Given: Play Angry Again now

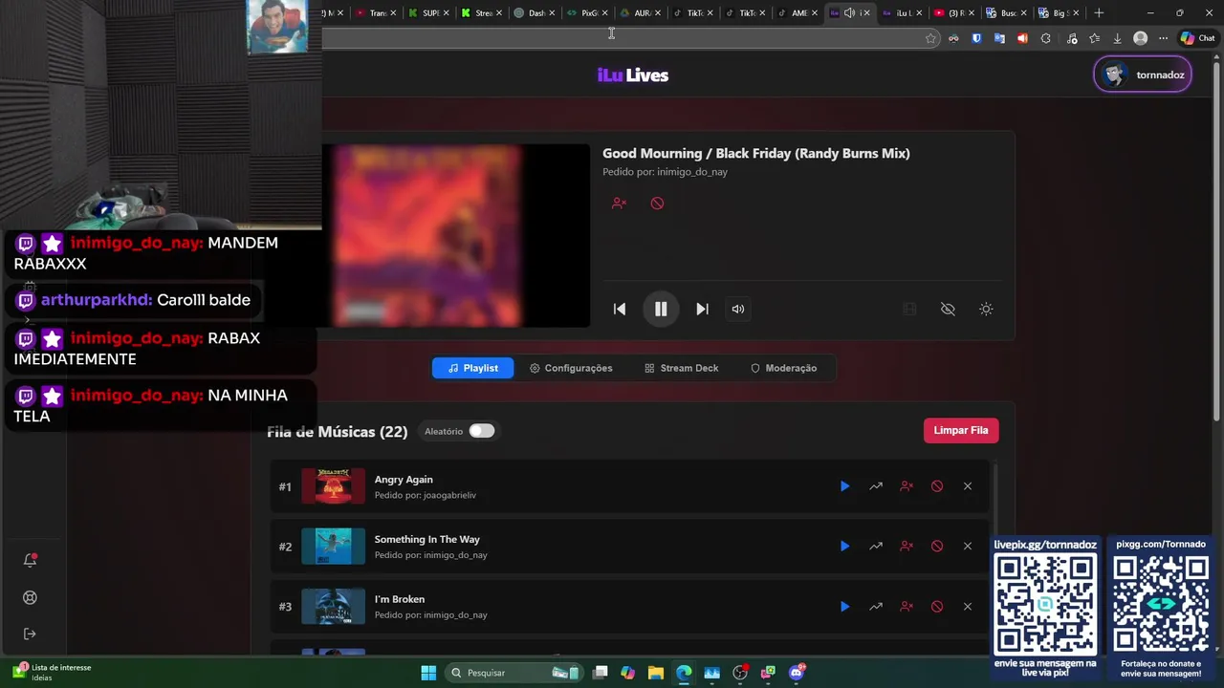Looking at the screenshot, I should 844,486.
